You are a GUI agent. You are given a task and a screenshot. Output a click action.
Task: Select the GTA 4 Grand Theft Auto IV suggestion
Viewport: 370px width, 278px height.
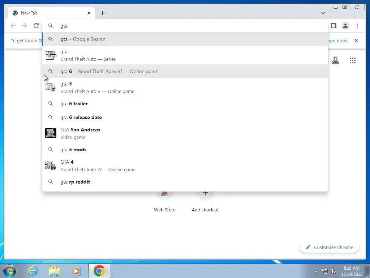point(185,165)
